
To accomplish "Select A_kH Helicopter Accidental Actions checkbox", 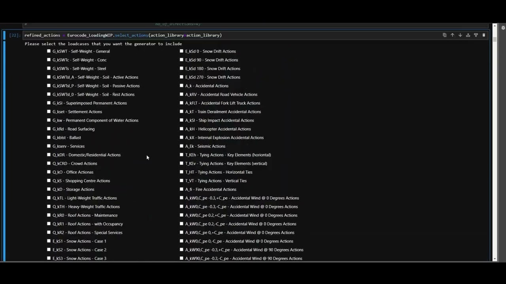I will point(181,129).
